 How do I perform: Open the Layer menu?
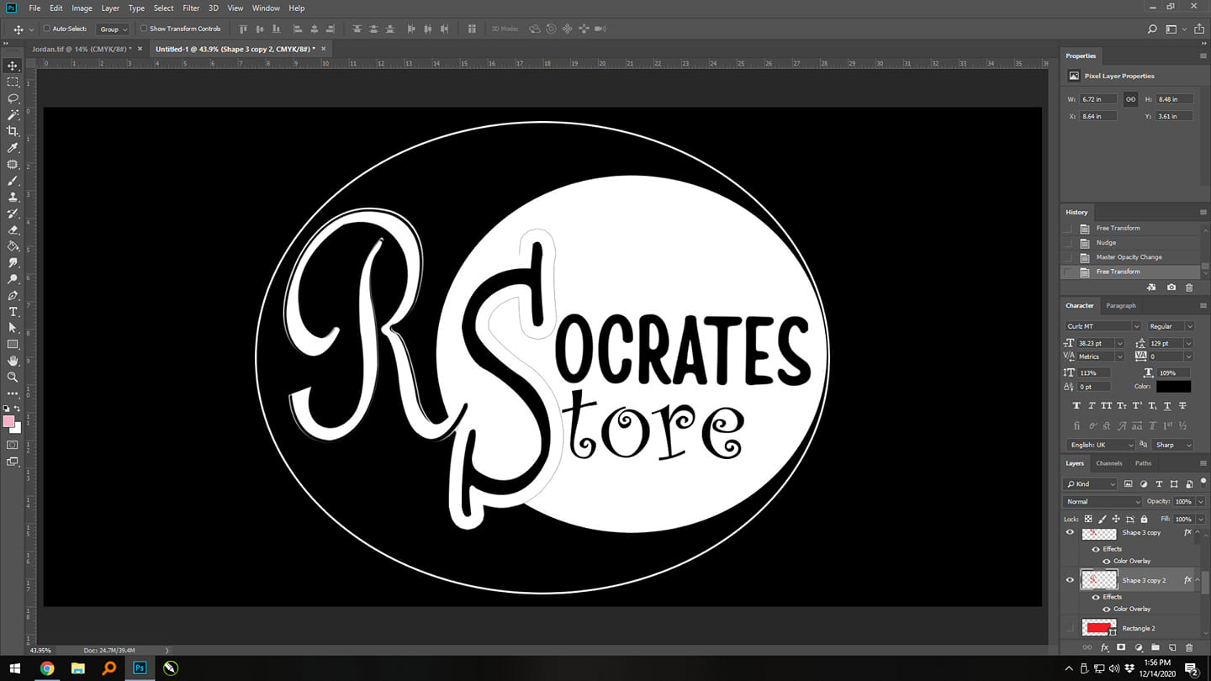pos(110,8)
